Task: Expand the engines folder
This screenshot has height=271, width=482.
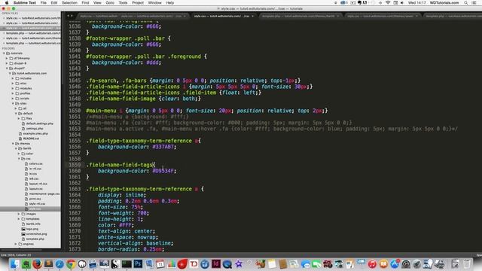Action: tap(16, 244)
